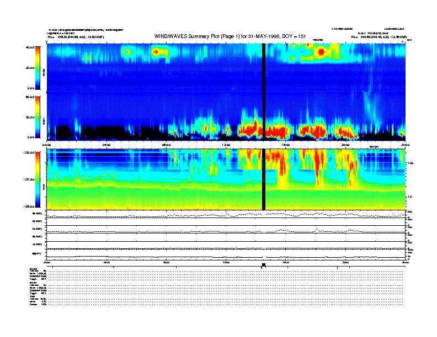Click the 10 tick label to the right of the THR panel

(x=410, y=197)
